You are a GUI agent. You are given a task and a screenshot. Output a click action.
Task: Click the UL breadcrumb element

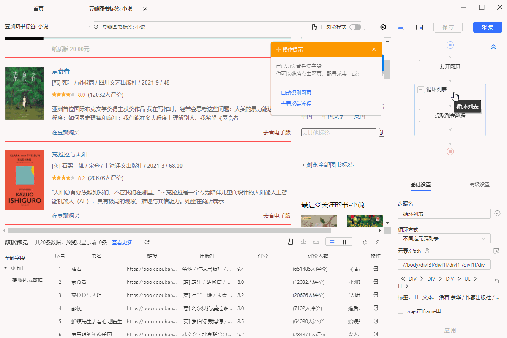click(x=467, y=279)
